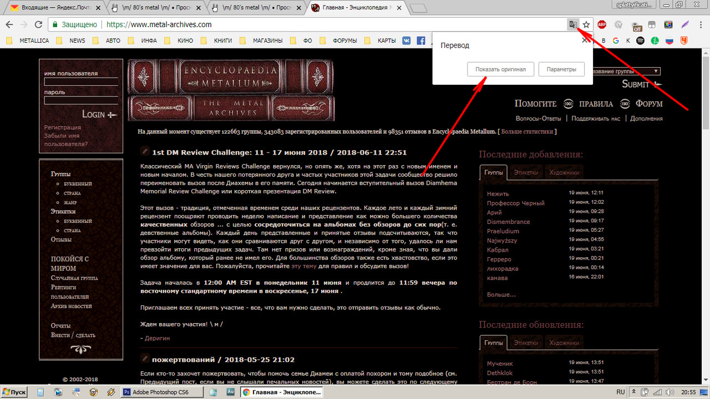Viewport: 710px width, 399px height.
Task: Open the Google bookmark icon
Action: pyautogui.click(x=615, y=40)
